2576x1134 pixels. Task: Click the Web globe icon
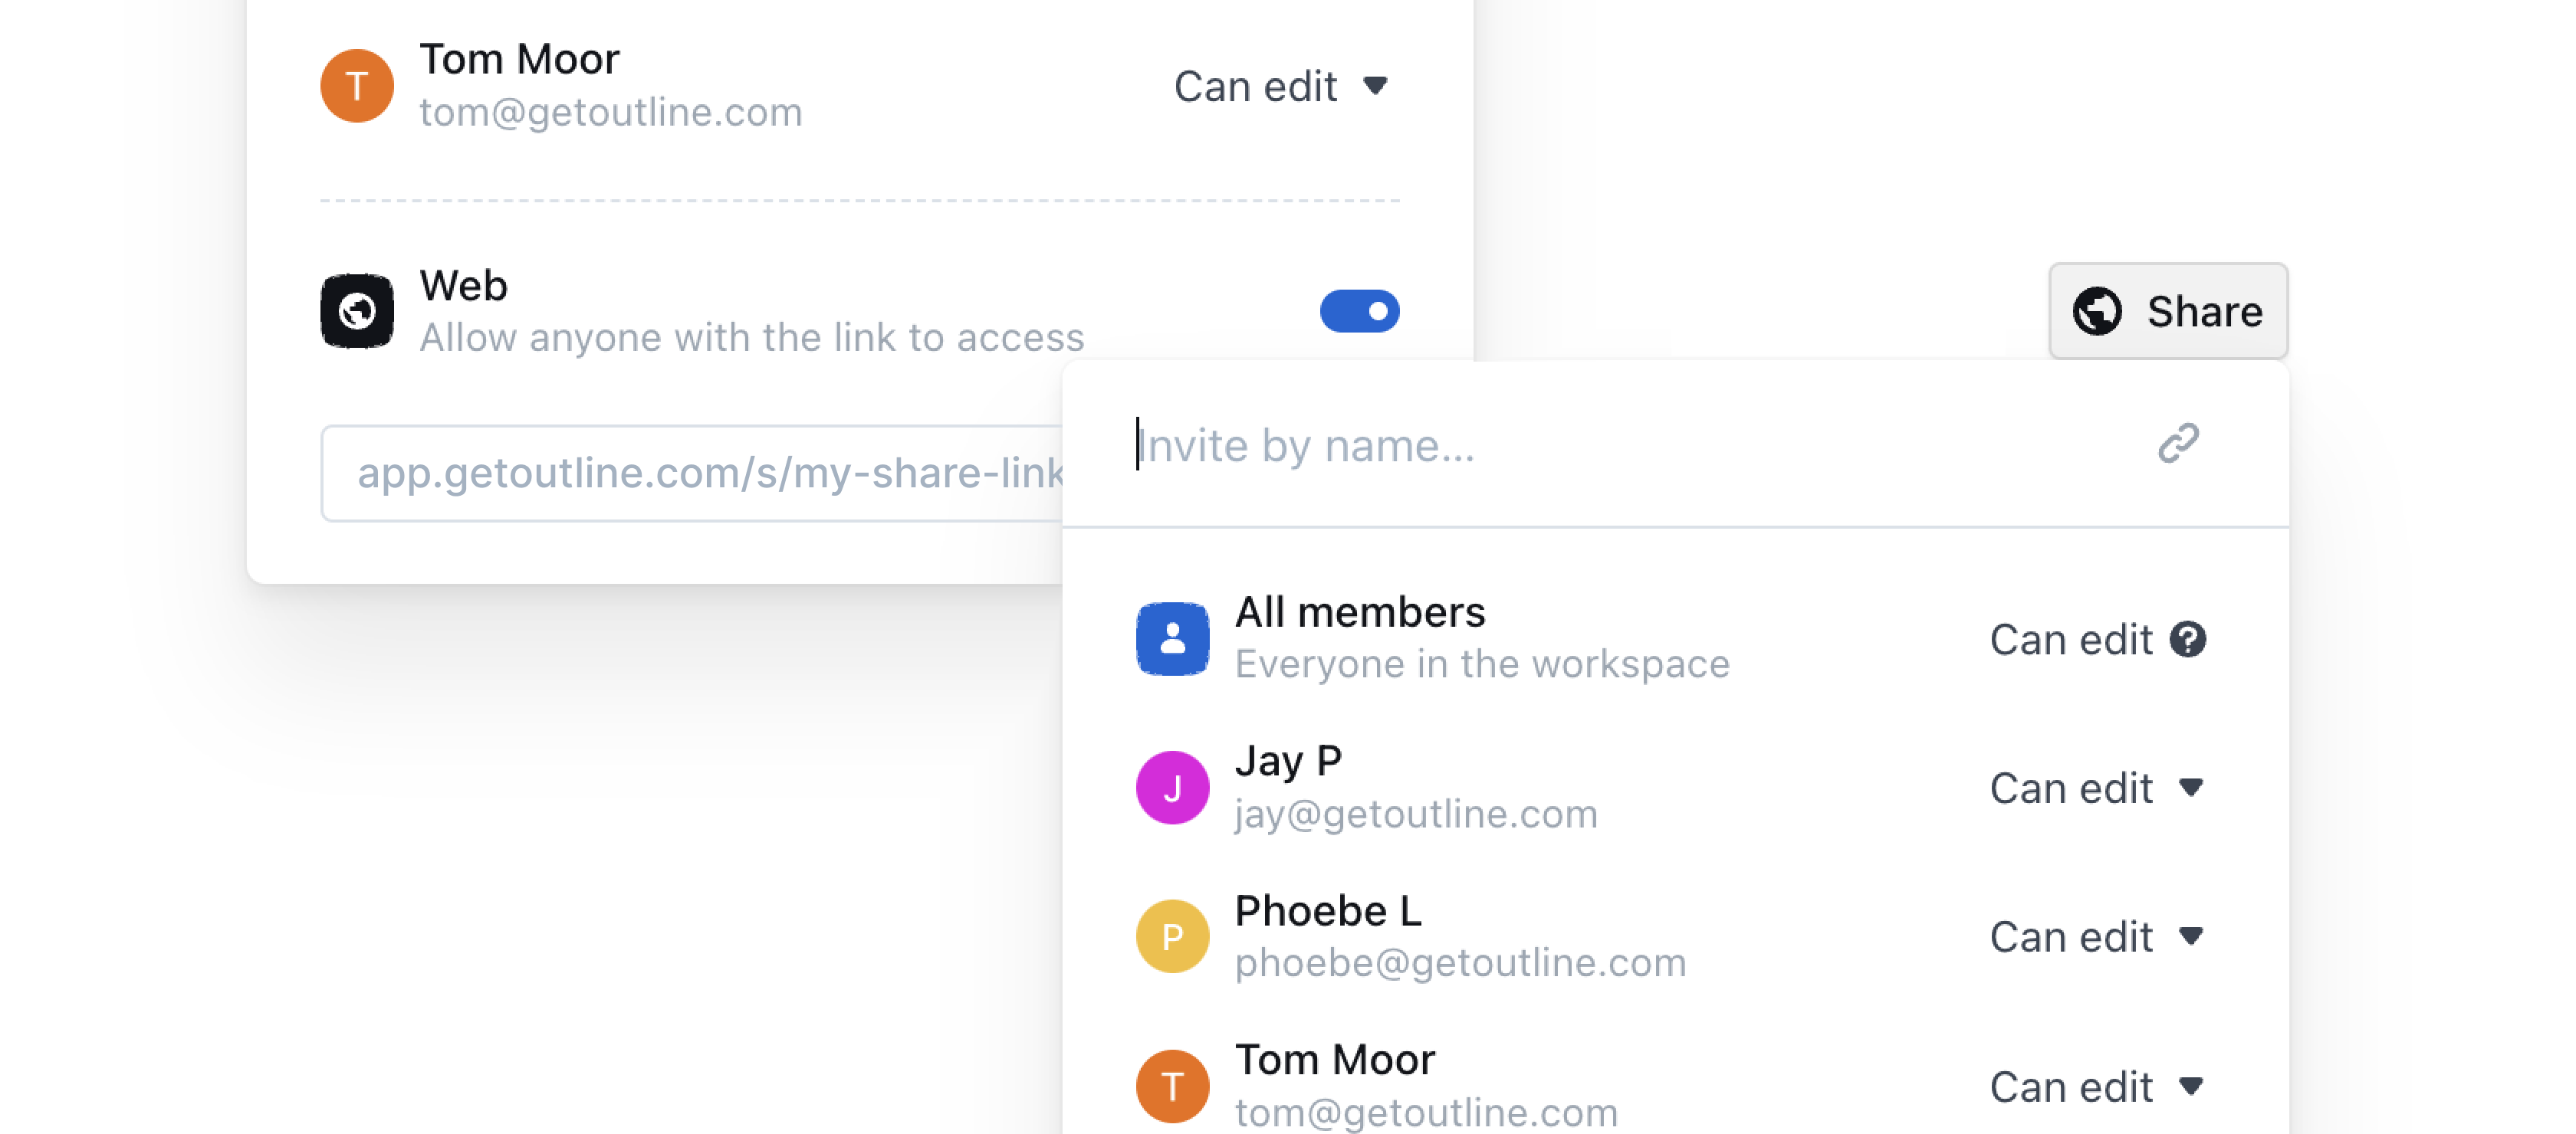(x=357, y=310)
